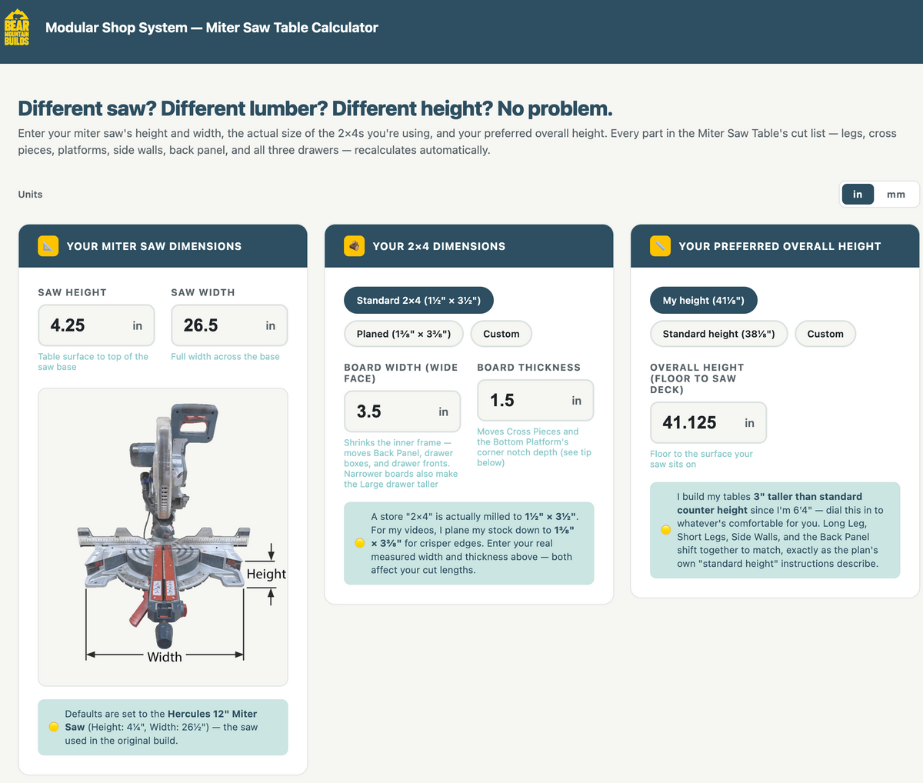Viewport: 923px width, 783px height.
Task: Click the yellow tip dot by Hercules defaults
Action: coord(53,727)
